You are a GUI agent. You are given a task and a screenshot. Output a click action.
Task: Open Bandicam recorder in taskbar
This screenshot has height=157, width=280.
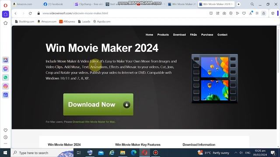156,153
